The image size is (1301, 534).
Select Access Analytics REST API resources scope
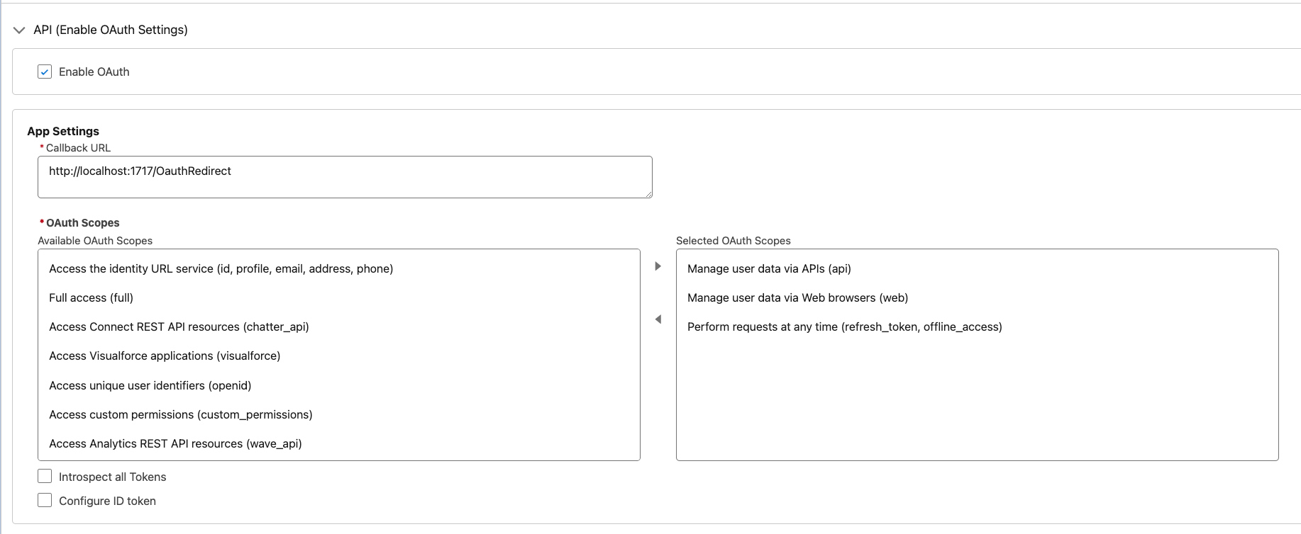(x=175, y=444)
